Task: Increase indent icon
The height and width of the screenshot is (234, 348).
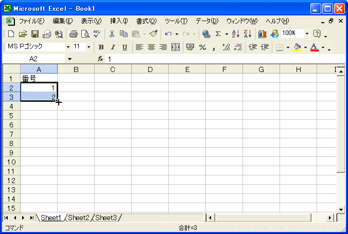Action: coord(265,47)
